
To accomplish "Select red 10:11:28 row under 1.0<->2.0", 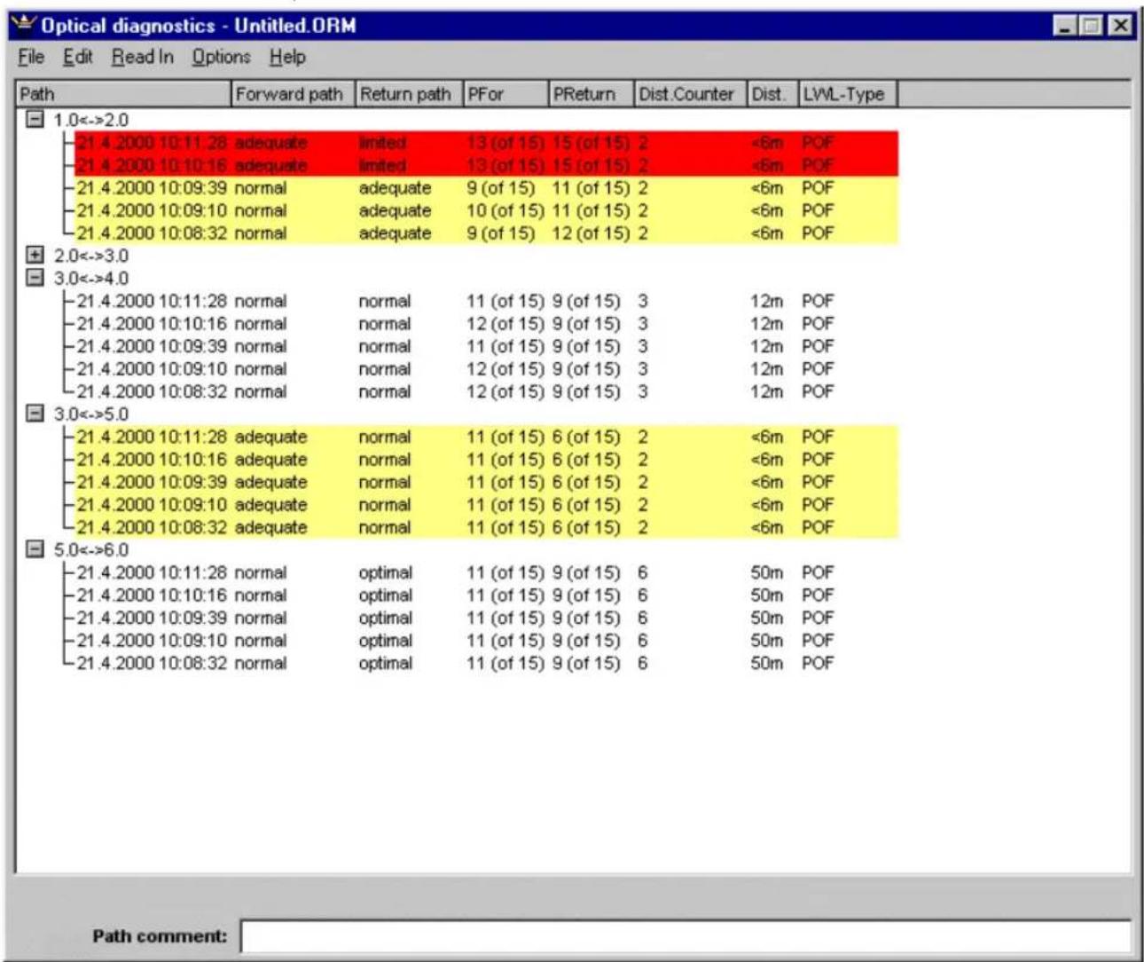I will tap(486, 142).
